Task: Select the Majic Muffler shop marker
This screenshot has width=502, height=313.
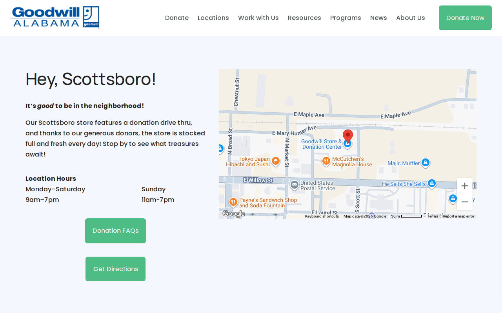Action: (426, 163)
